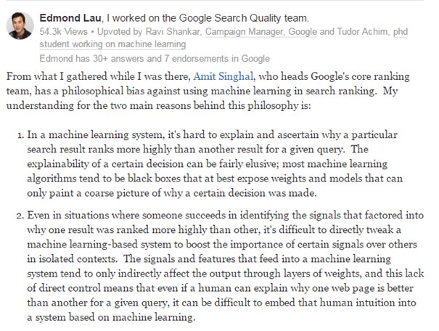This screenshot has width=439, height=331.
Task: Click the intro paragraph starting From what I gathered
Action: (x=208, y=91)
